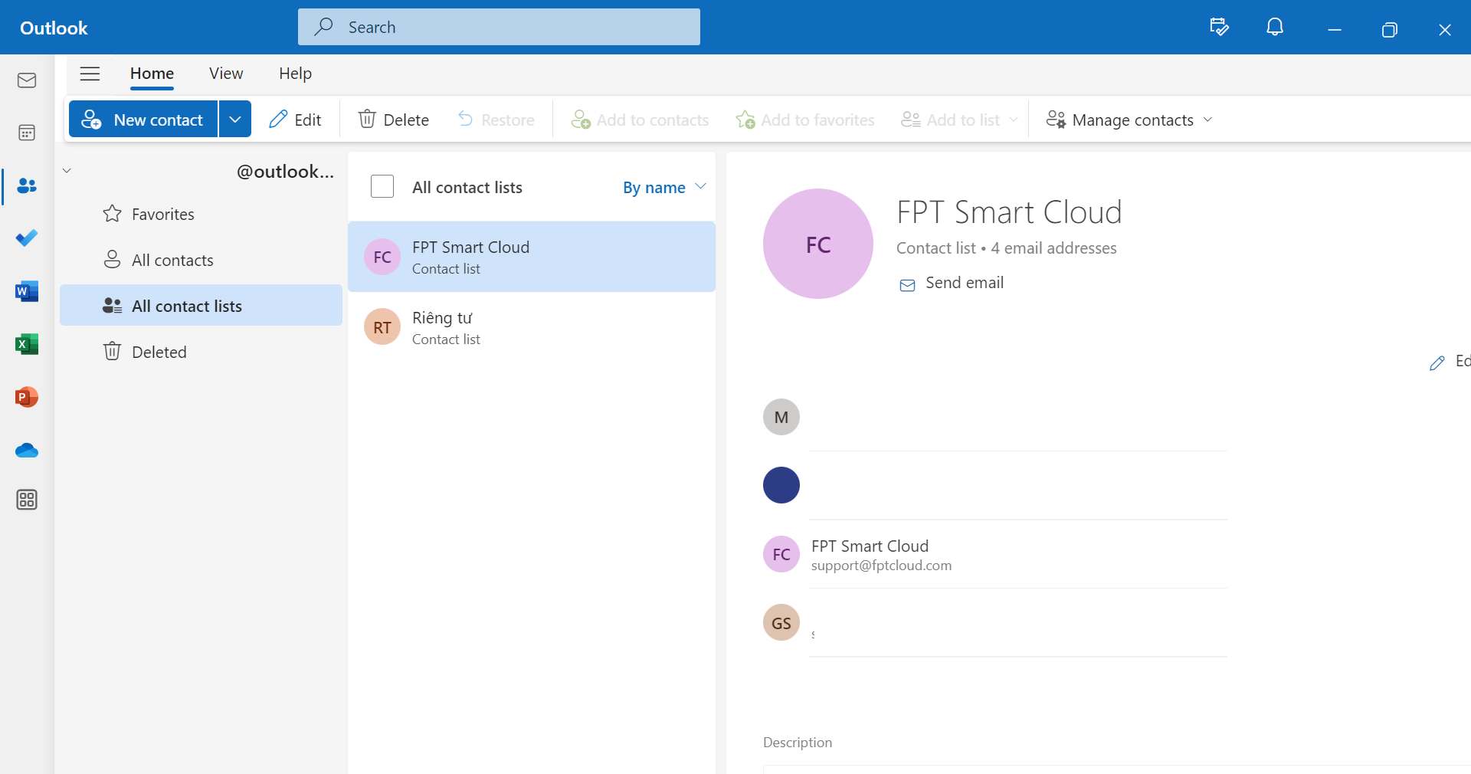Open the Mail app in sidebar
The image size is (1471, 774).
point(27,80)
